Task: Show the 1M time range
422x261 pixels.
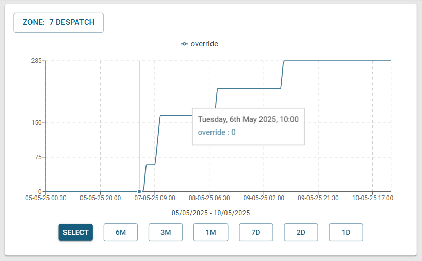Action: point(210,232)
